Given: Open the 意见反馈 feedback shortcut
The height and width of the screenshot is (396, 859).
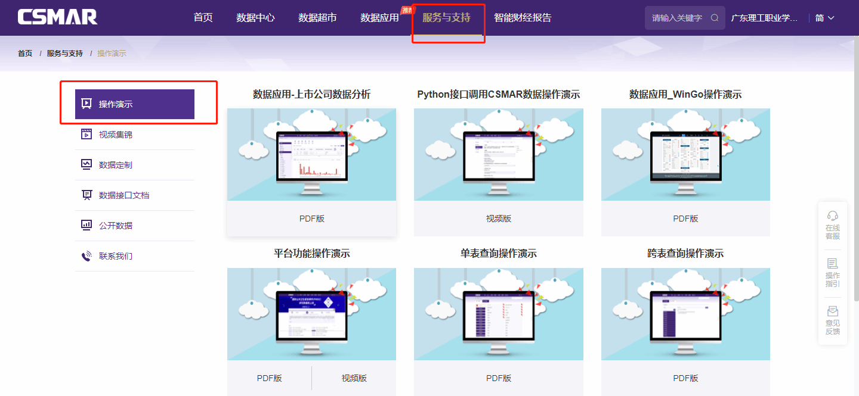Looking at the screenshot, I should (x=832, y=320).
